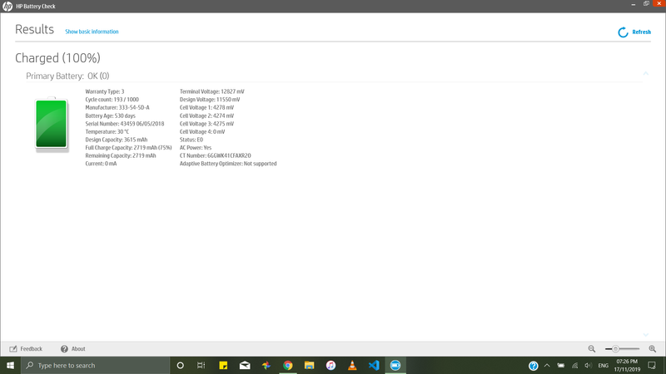Click Design Capacity: 3615 mAh text
The width and height of the screenshot is (666, 374).
[x=117, y=140]
